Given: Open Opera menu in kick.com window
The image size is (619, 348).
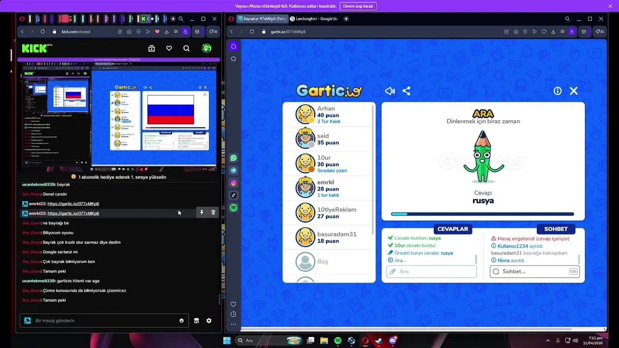Looking at the screenshot, I should pos(22,19).
